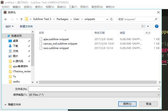Select Sublime Text 3 breadcrumb
The height and width of the screenshot is (111, 168).
click(x=42, y=19)
